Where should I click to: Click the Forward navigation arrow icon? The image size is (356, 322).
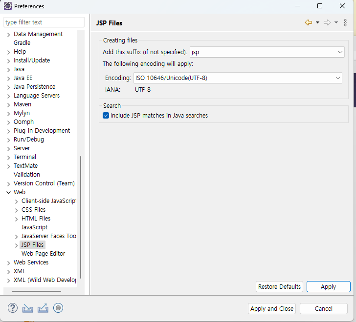coord(327,22)
